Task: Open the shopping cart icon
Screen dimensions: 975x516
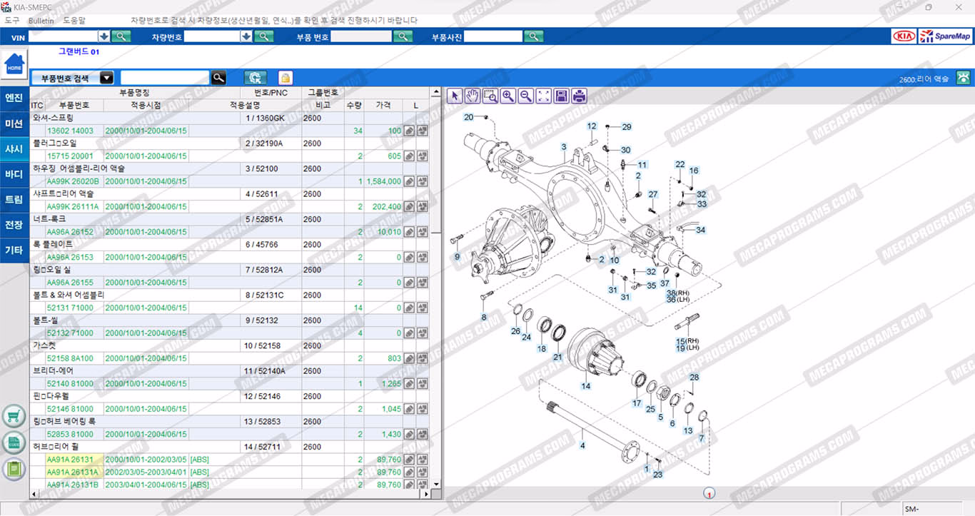Action: click(14, 416)
